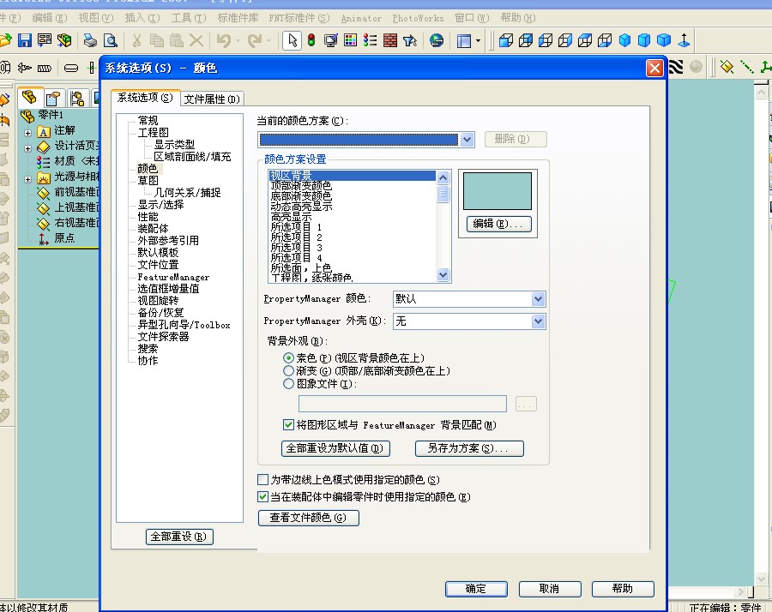This screenshot has height=612, width=772.
Task: Open ConfigurationManager tab icon
Action: [x=76, y=99]
